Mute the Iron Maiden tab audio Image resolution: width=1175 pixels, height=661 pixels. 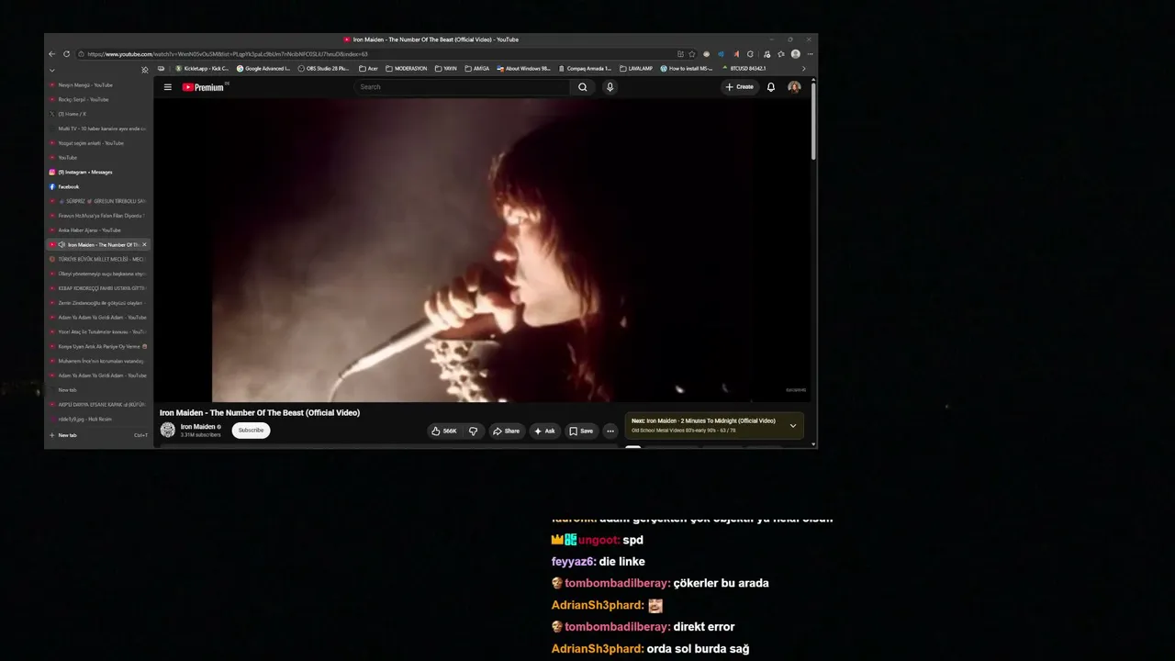pos(62,245)
